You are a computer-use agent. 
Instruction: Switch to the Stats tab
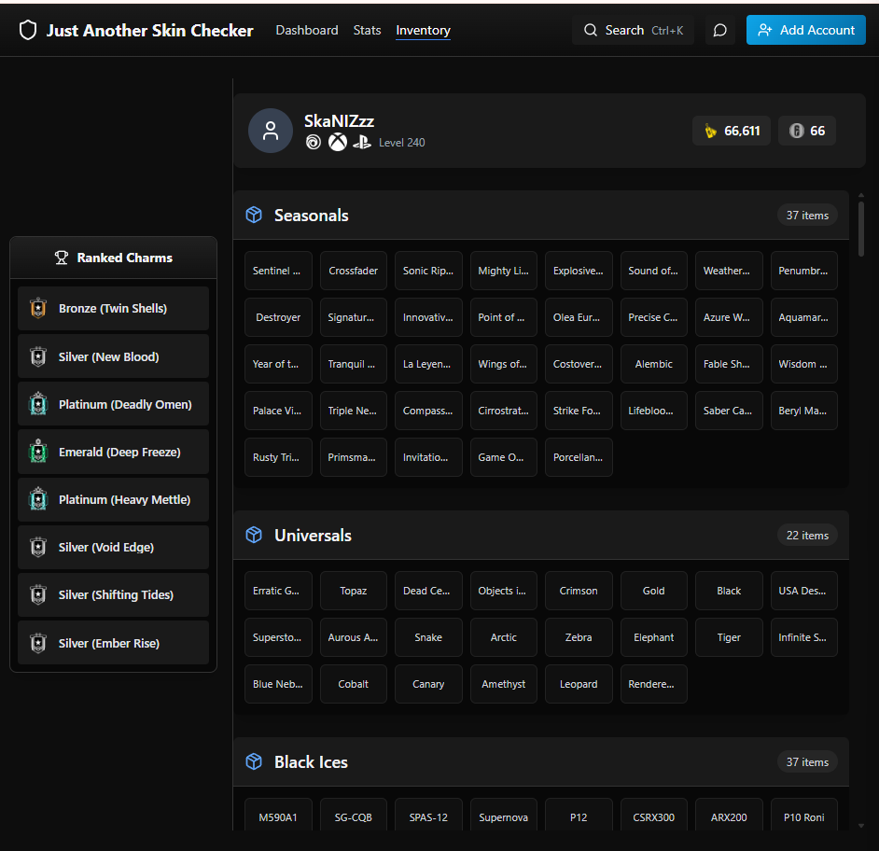point(367,30)
